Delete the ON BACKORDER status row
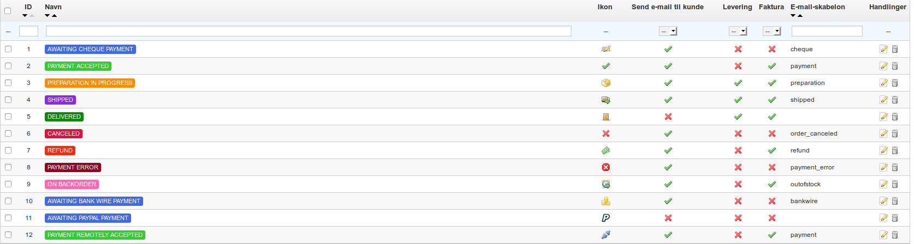 pyautogui.click(x=895, y=184)
